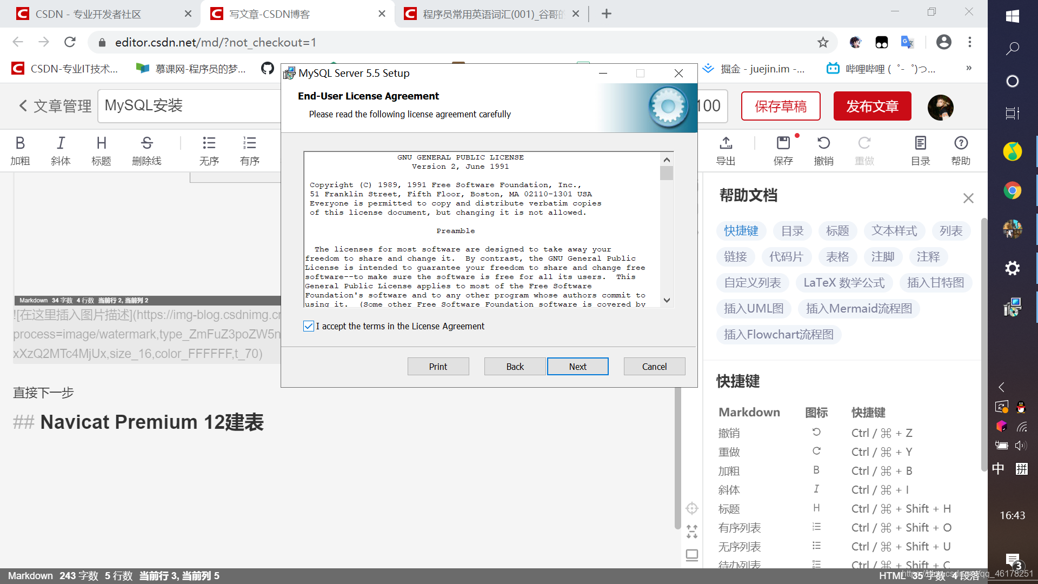Screen dimensions: 1038x584
Task: Open the 哔哩哔哩 bookmark
Action: [881, 69]
